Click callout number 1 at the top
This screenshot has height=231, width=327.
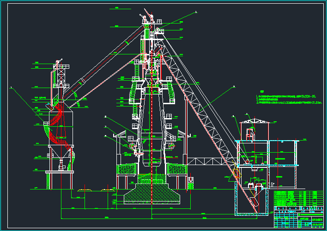point(195,12)
